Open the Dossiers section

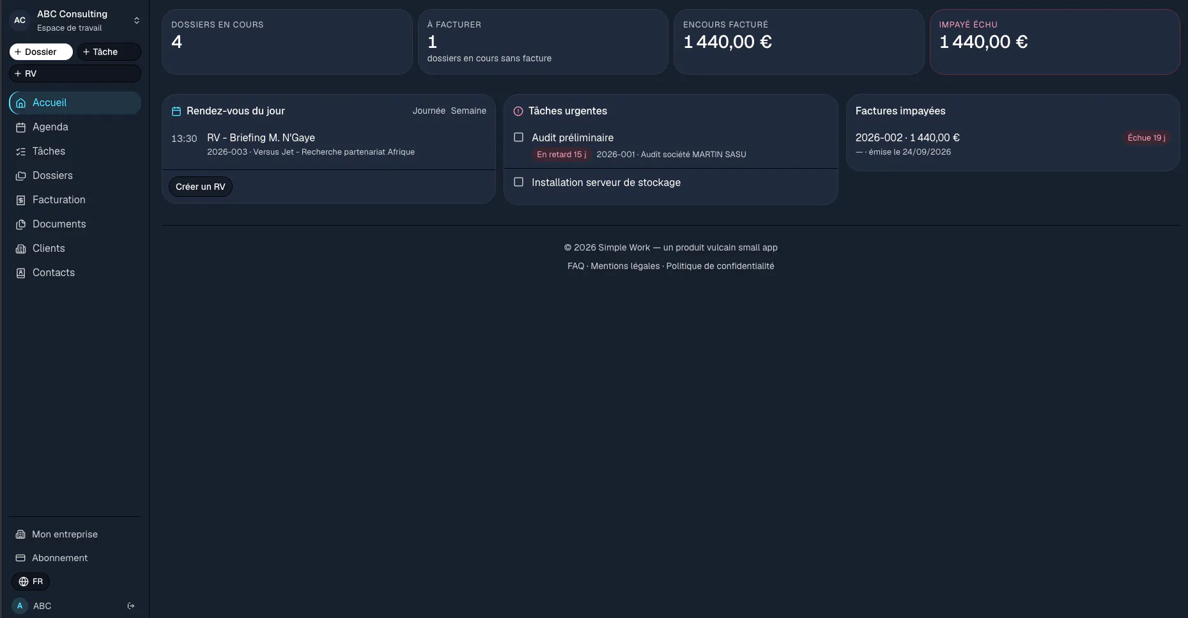75,176
